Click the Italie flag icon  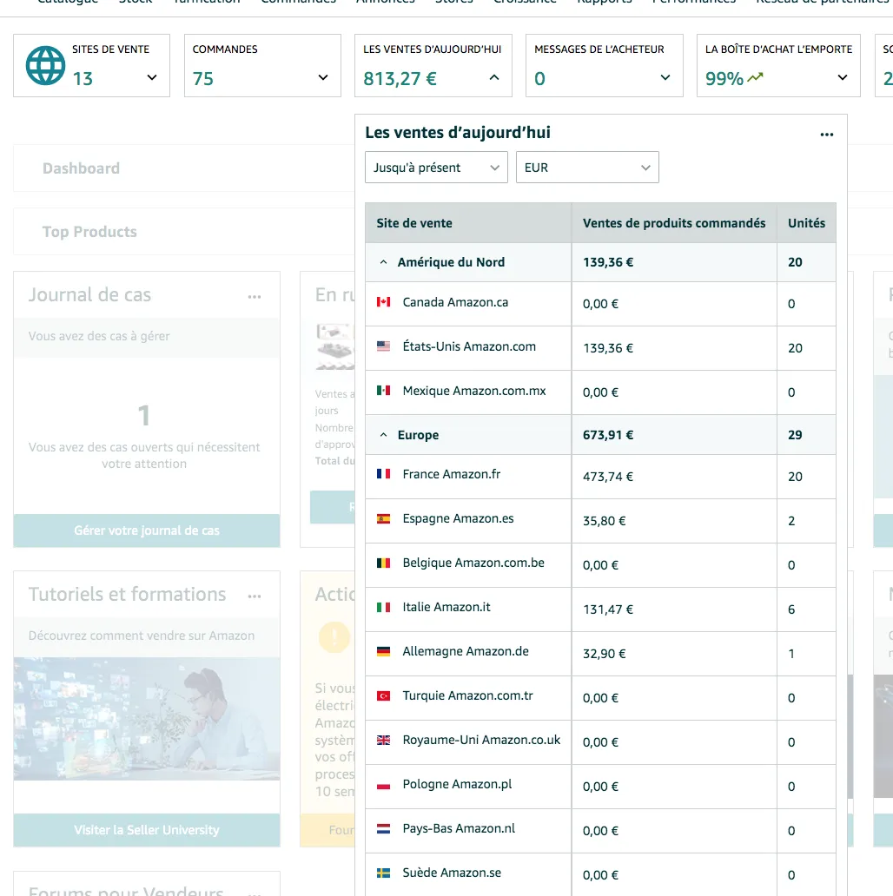pos(384,607)
